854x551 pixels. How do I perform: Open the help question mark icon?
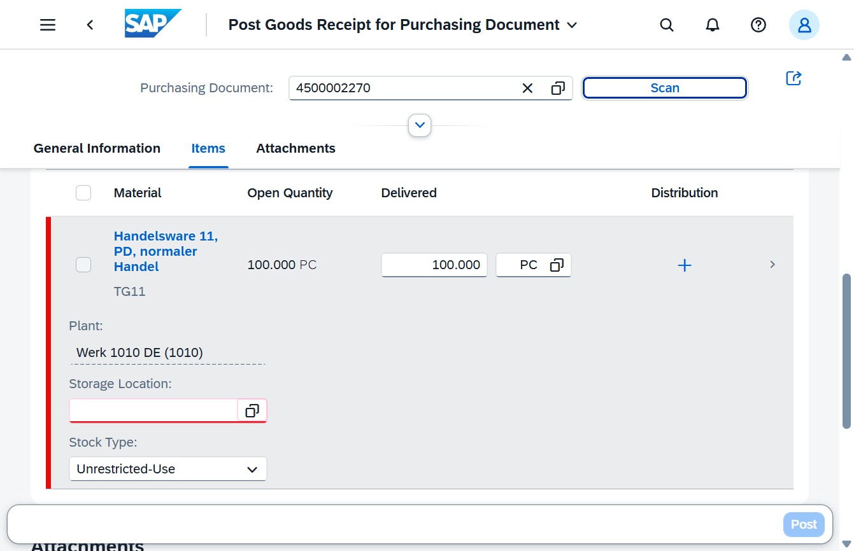[758, 25]
